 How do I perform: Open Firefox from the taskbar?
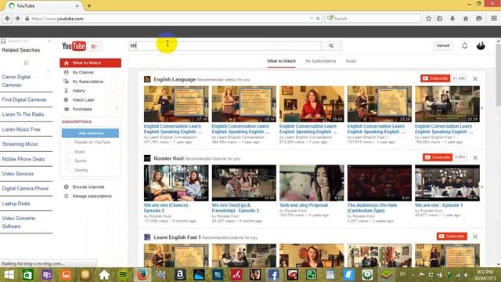pyautogui.click(x=142, y=275)
